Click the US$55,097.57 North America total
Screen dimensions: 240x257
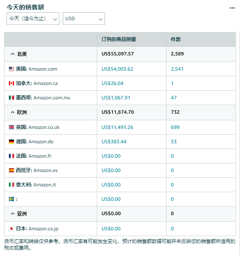click(118, 54)
